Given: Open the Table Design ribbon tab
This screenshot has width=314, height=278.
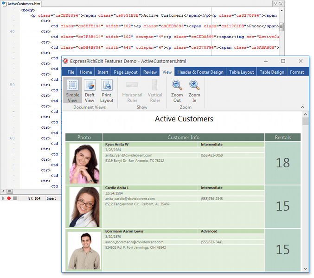Looking at the screenshot, I should tap(272, 72).
